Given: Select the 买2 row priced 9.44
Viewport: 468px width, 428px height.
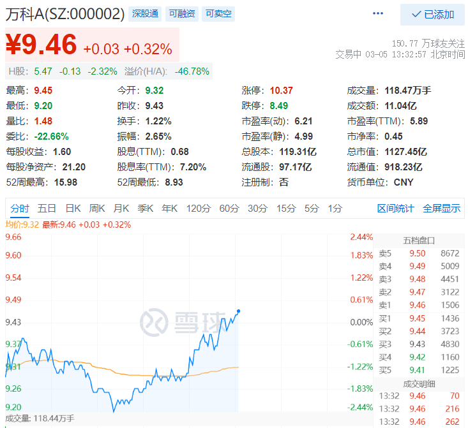Looking at the screenshot, I should (419, 331).
